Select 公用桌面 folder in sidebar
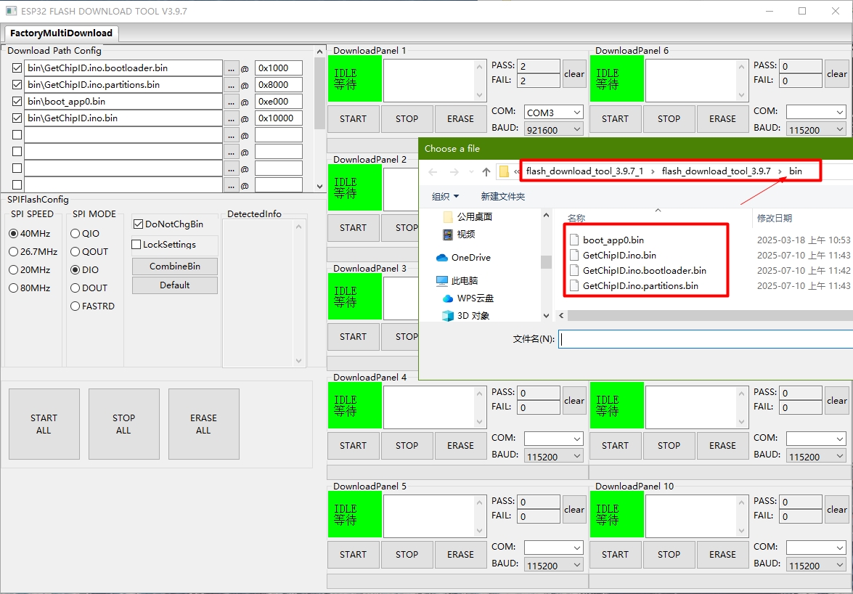 474,216
